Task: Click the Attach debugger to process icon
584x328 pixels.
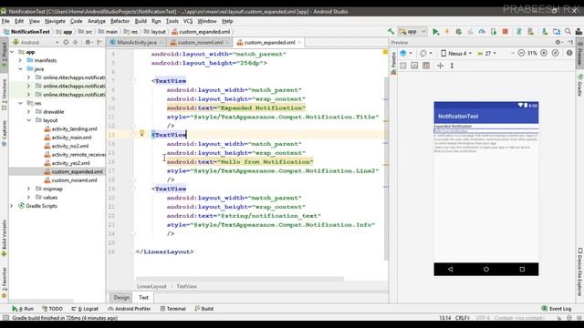Action: coord(494,32)
